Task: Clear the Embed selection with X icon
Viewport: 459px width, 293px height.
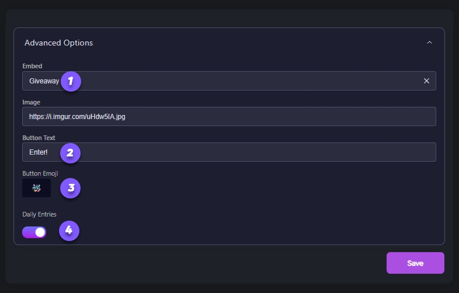Action: (x=426, y=81)
